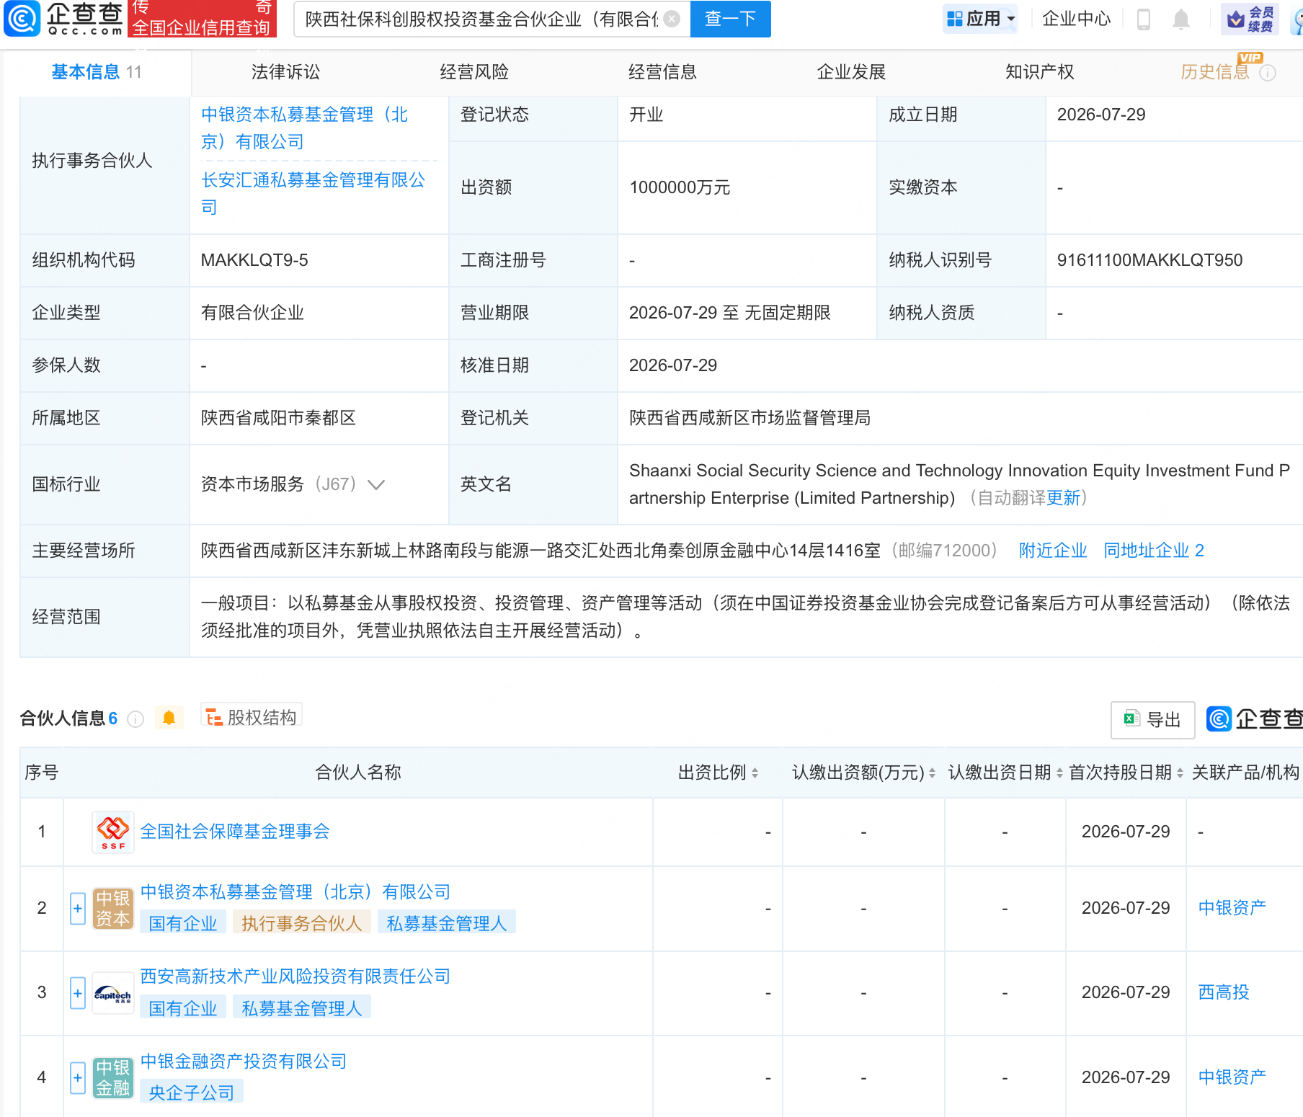Toggle the 合伙人信息 alert bell
Image resolution: width=1303 pixels, height=1117 pixels.
coord(169,718)
